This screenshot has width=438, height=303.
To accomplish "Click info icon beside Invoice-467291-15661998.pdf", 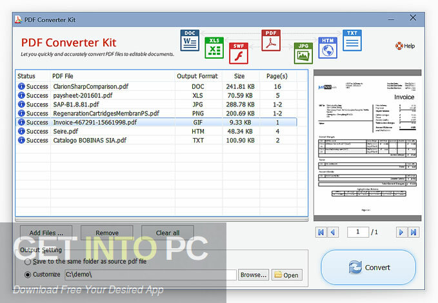I will (21, 122).
